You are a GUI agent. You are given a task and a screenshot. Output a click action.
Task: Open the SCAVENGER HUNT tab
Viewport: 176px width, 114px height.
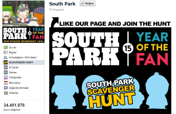tap(21, 62)
